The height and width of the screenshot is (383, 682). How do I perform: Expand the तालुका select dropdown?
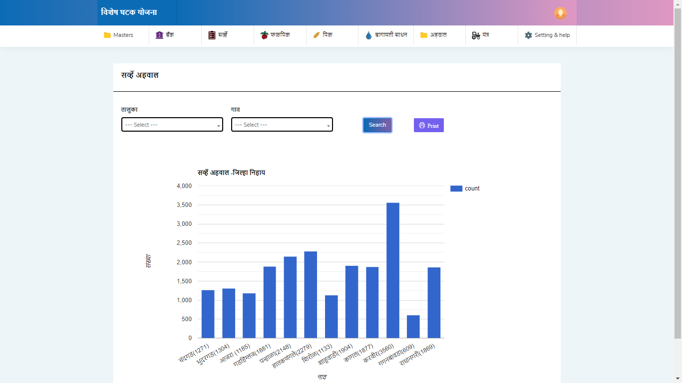pyautogui.click(x=172, y=125)
